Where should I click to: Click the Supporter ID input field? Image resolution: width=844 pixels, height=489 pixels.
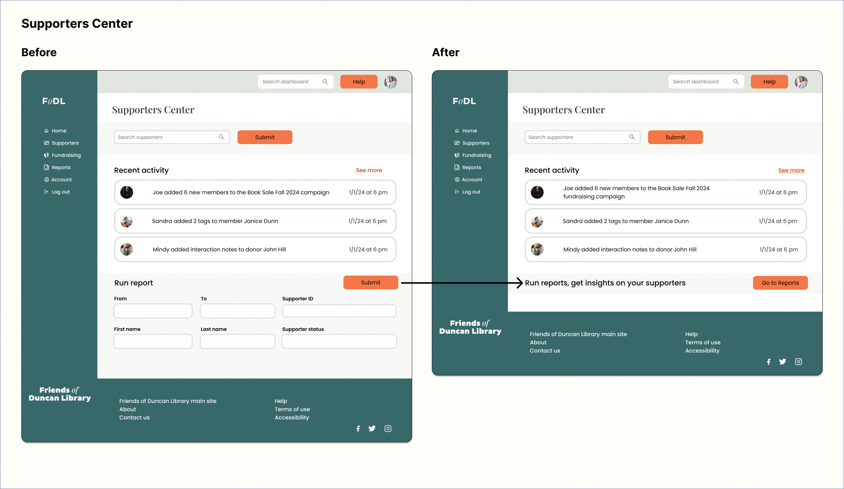pyautogui.click(x=339, y=311)
